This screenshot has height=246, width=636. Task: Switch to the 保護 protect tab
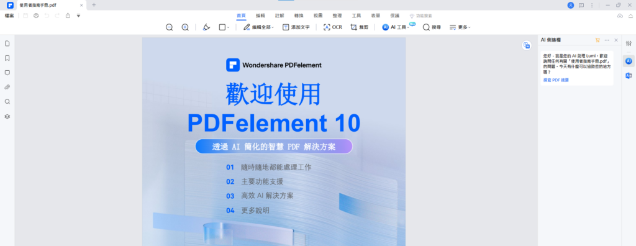394,16
